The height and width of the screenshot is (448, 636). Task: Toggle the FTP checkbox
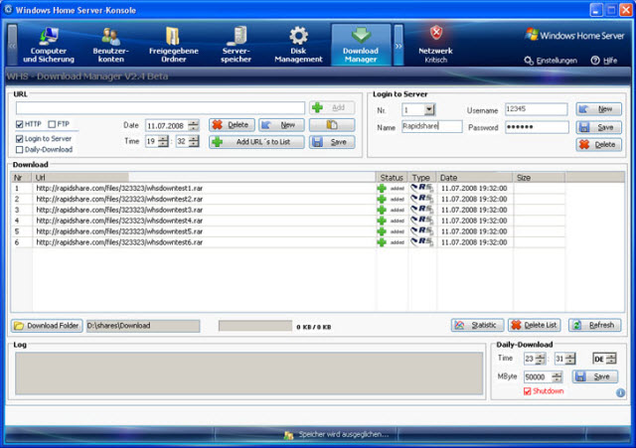click(52, 124)
